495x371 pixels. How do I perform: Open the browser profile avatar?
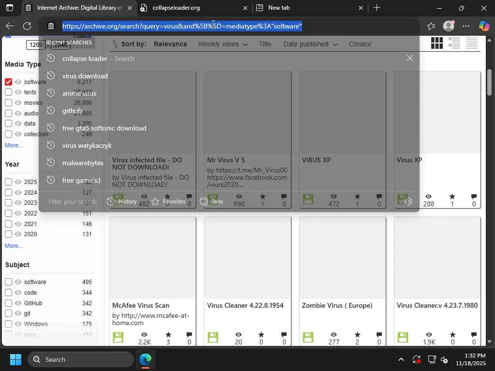click(x=449, y=26)
